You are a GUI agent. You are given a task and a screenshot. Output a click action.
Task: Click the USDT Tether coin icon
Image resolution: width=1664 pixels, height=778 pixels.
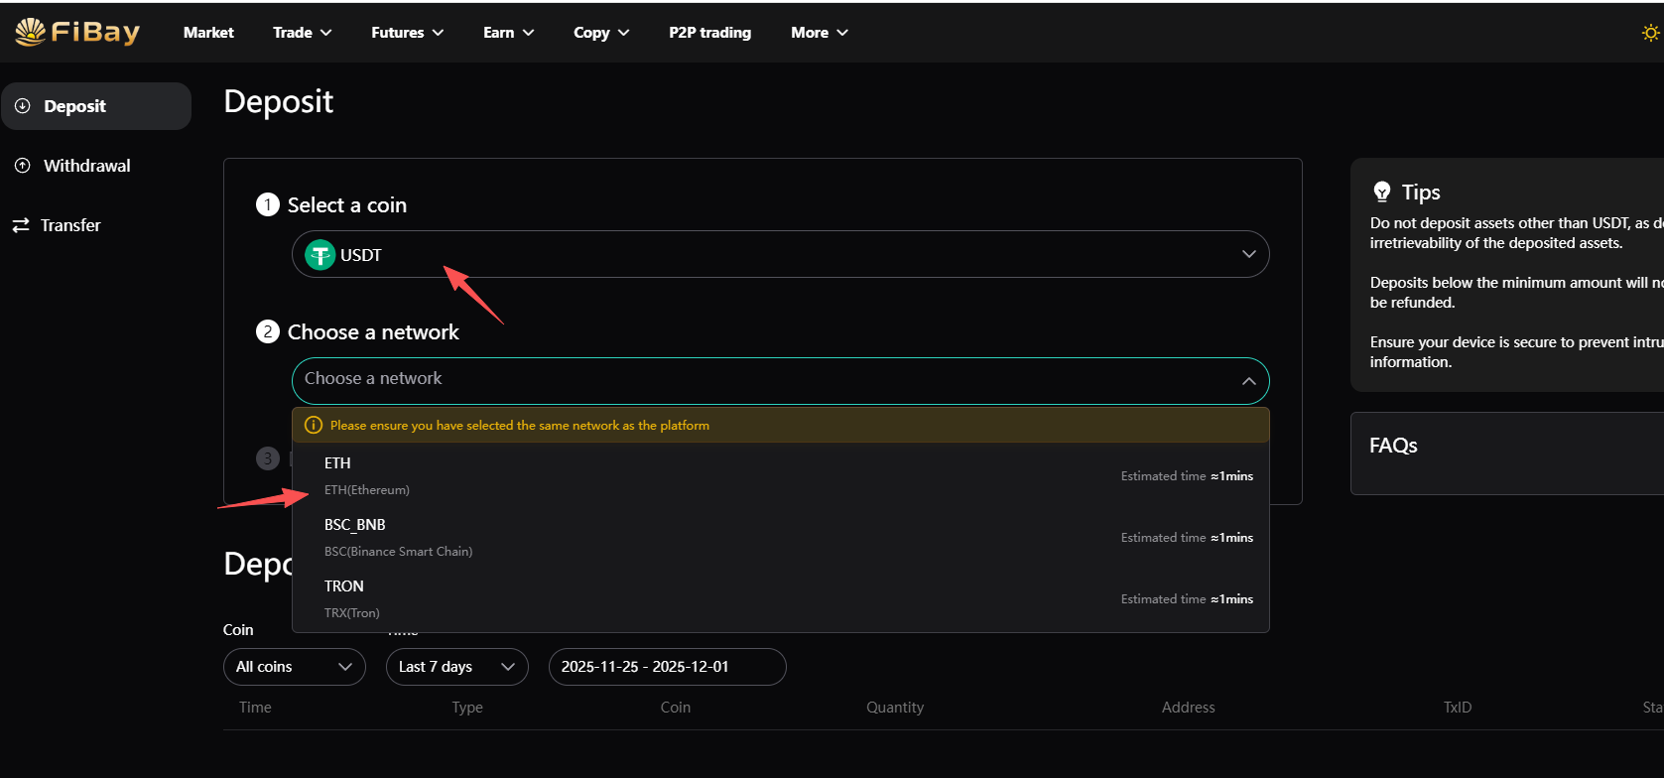click(320, 255)
